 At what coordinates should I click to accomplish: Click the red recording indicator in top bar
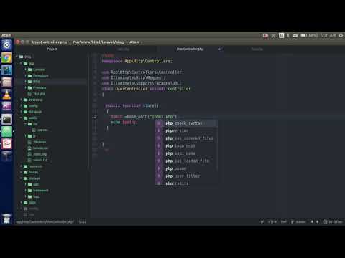265,36
